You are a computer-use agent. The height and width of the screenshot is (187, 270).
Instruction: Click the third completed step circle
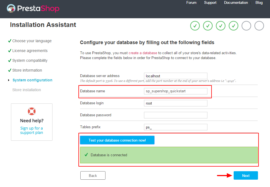[x=221, y=26]
